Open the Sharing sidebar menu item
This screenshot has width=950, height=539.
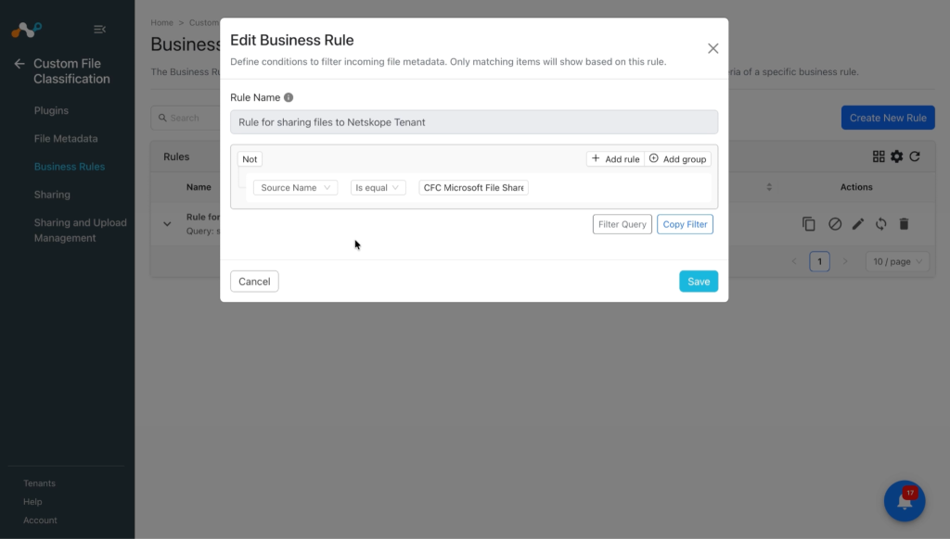click(52, 194)
